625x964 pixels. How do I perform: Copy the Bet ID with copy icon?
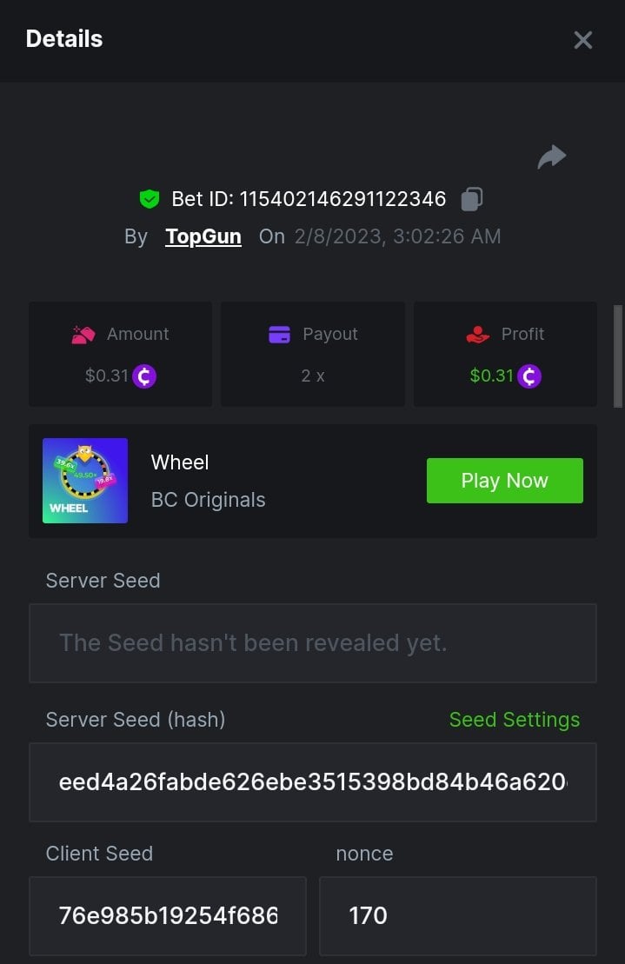point(471,199)
